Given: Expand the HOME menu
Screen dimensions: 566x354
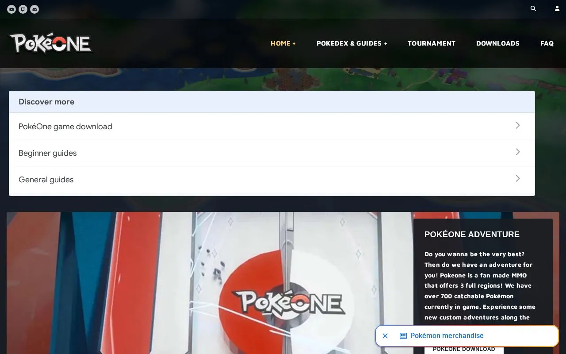Looking at the screenshot, I should (283, 43).
